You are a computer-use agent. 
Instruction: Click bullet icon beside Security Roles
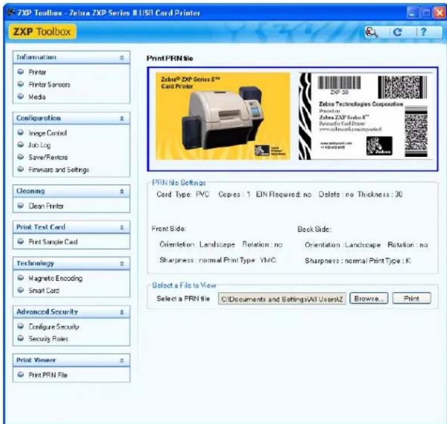click(x=21, y=339)
